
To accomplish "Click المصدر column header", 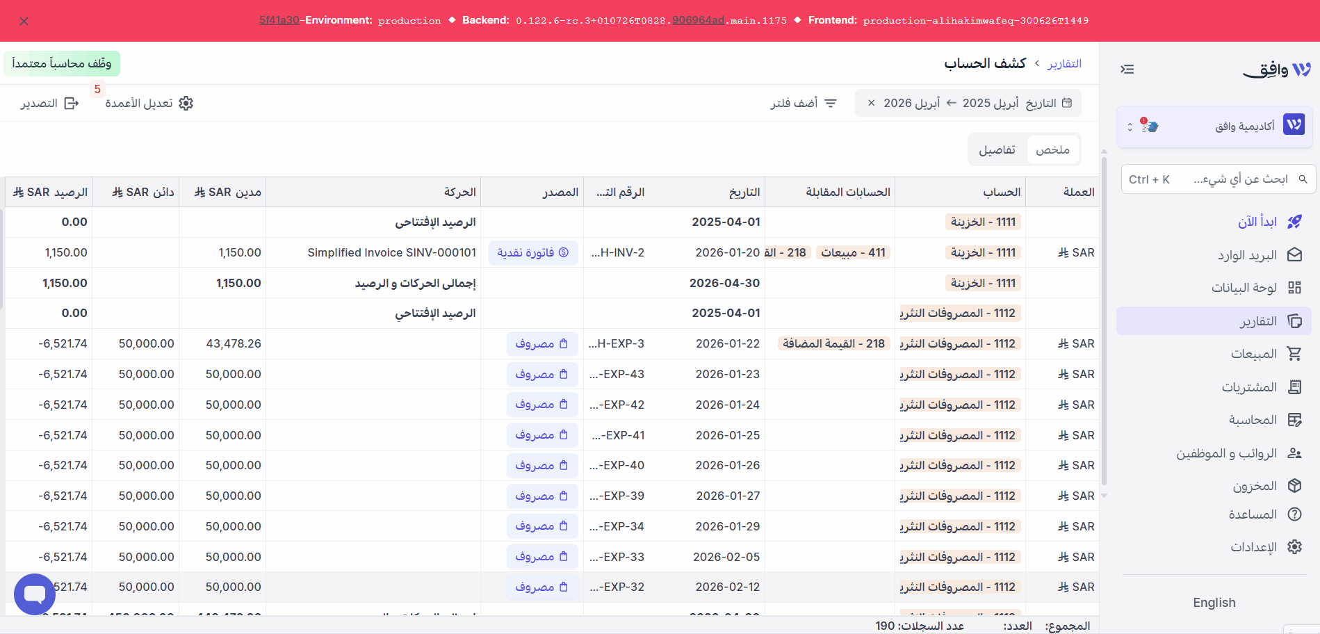I will pyautogui.click(x=532, y=192).
